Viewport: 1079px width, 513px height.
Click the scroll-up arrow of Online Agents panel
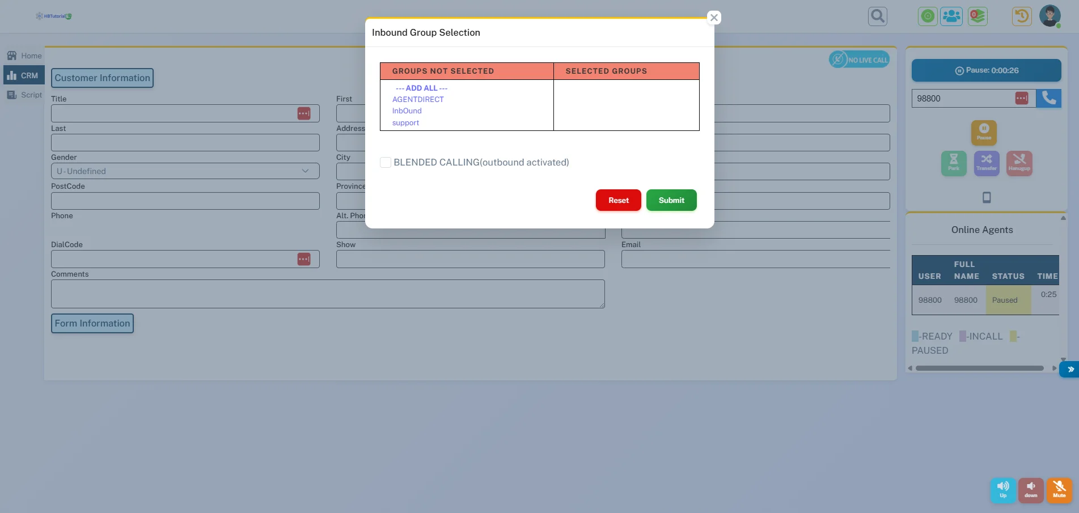(1063, 218)
